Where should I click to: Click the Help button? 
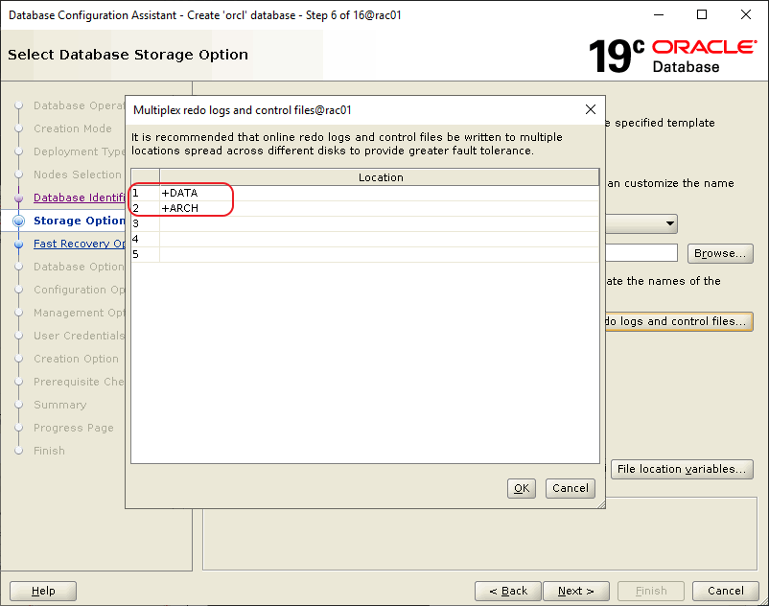coord(43,591)
